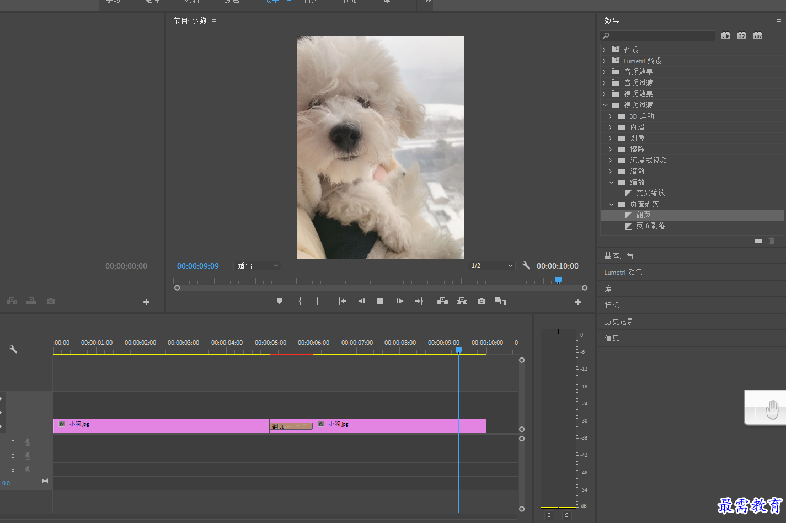The height and width of the screenshot is (523, 786).
Task: Click the Effects search field
Action: pyautogui.click(x=657, y=36)
